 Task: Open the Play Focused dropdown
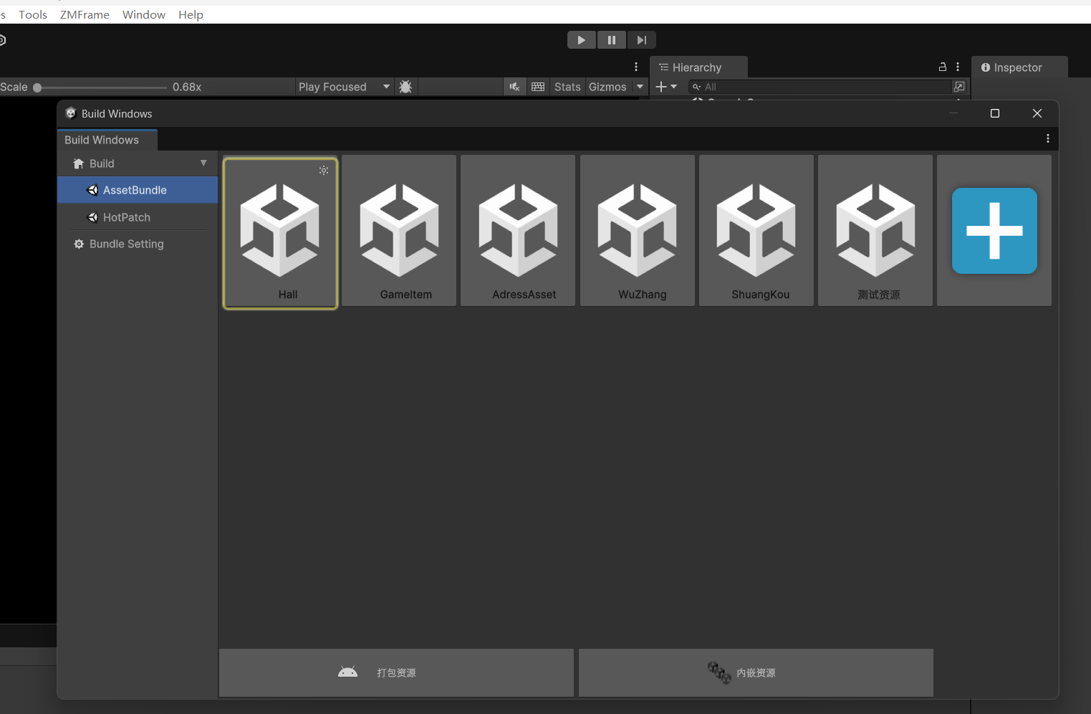click(344, 87)
